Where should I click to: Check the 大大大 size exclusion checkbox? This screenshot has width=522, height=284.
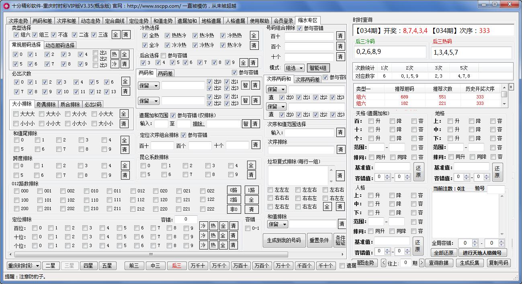[16, 114]
